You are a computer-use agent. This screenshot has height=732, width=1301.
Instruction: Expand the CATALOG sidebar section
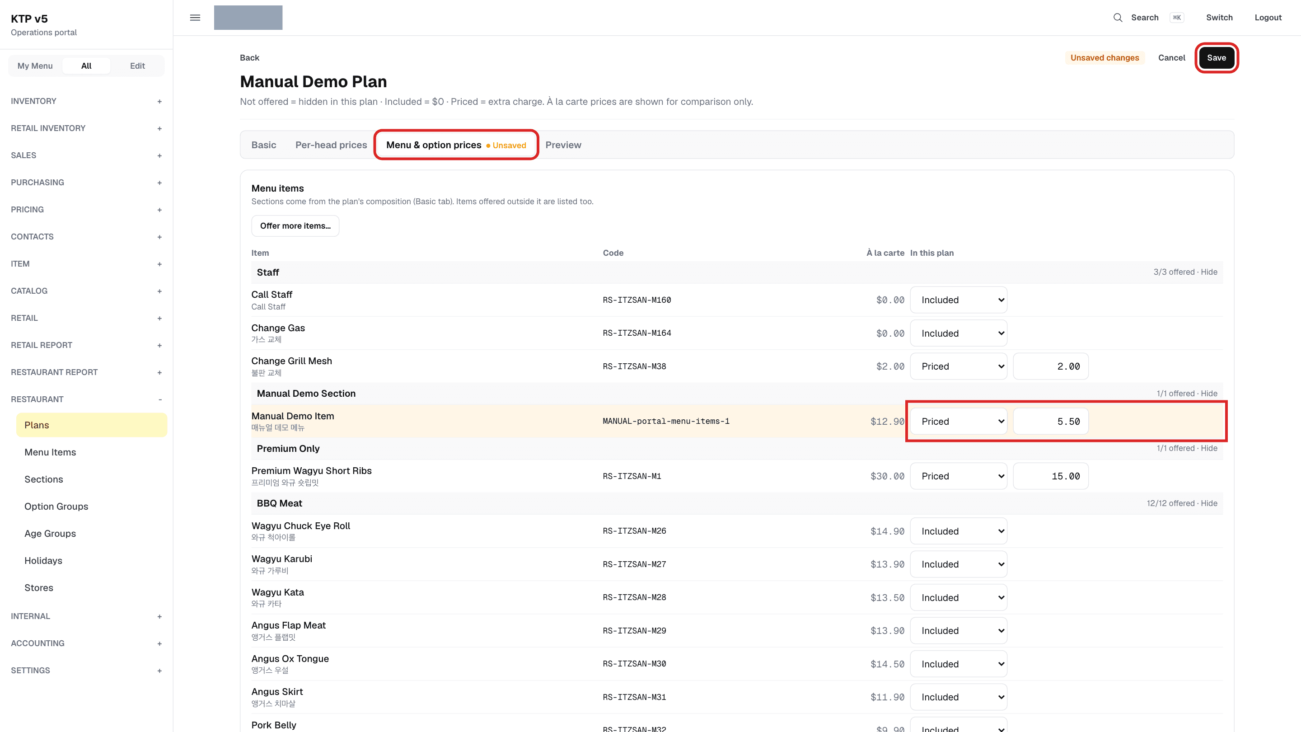tap(86, 291)
